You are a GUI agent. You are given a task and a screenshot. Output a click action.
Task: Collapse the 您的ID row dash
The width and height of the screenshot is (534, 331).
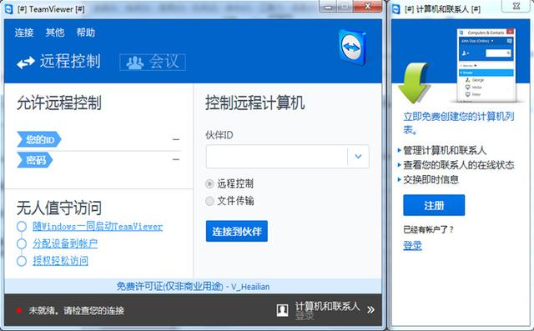coord(176,139)
